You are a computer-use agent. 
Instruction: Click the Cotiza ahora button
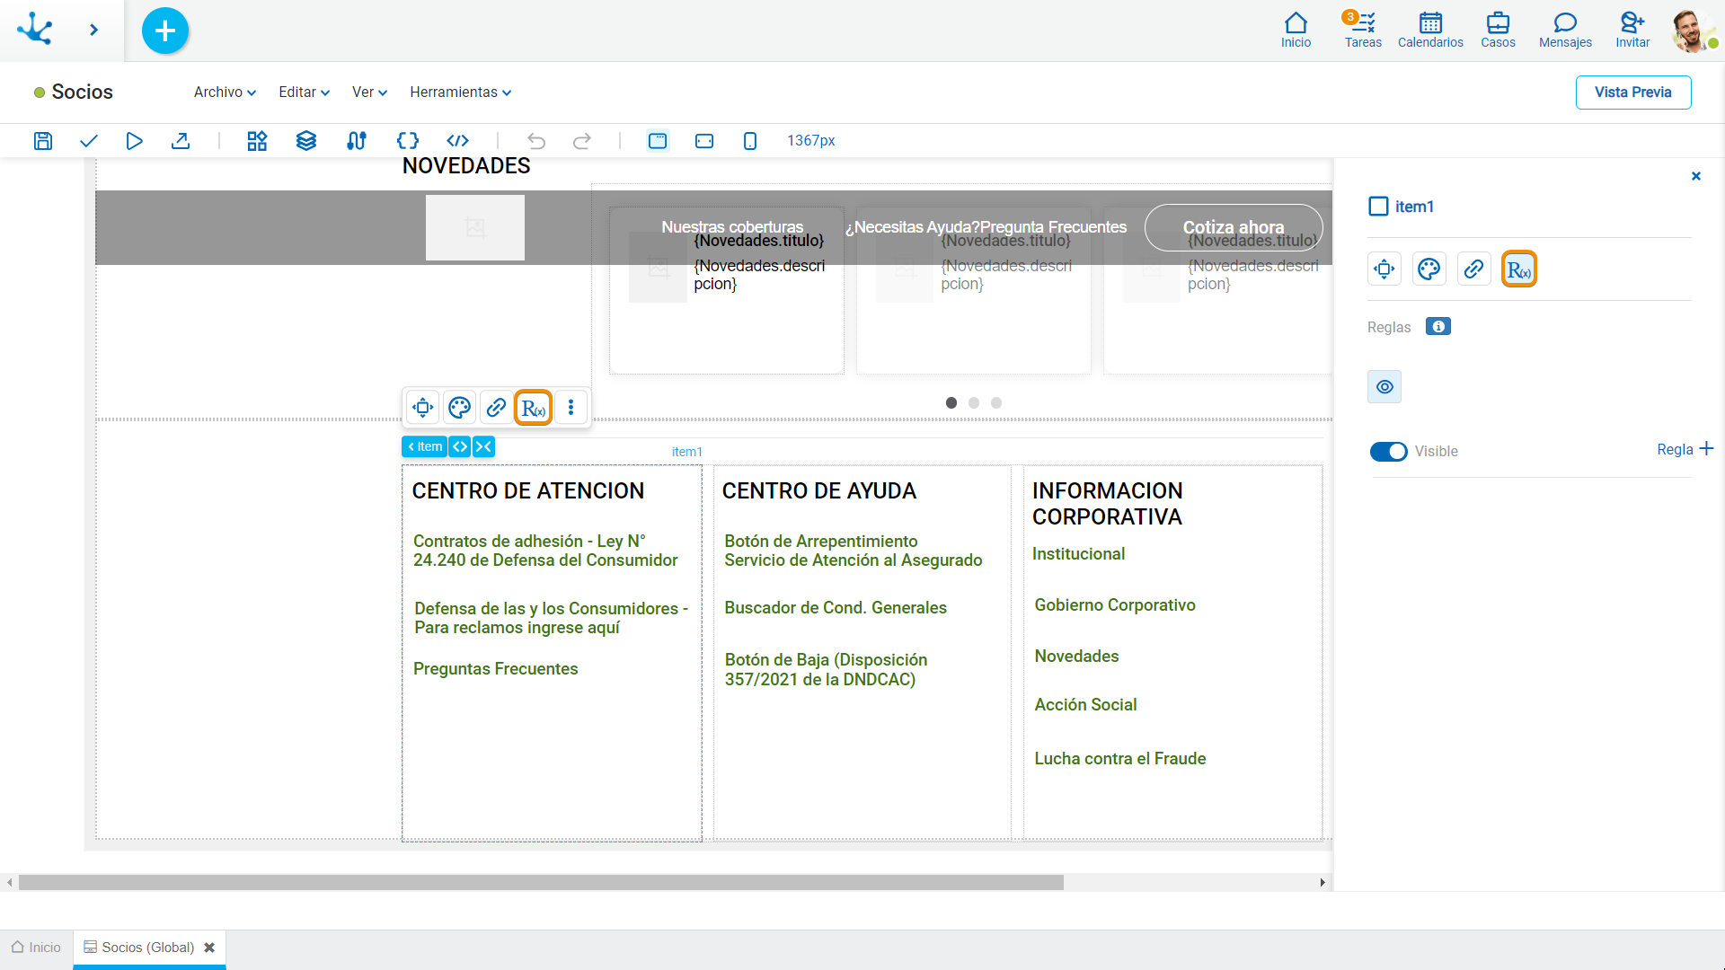point(1234,227)
